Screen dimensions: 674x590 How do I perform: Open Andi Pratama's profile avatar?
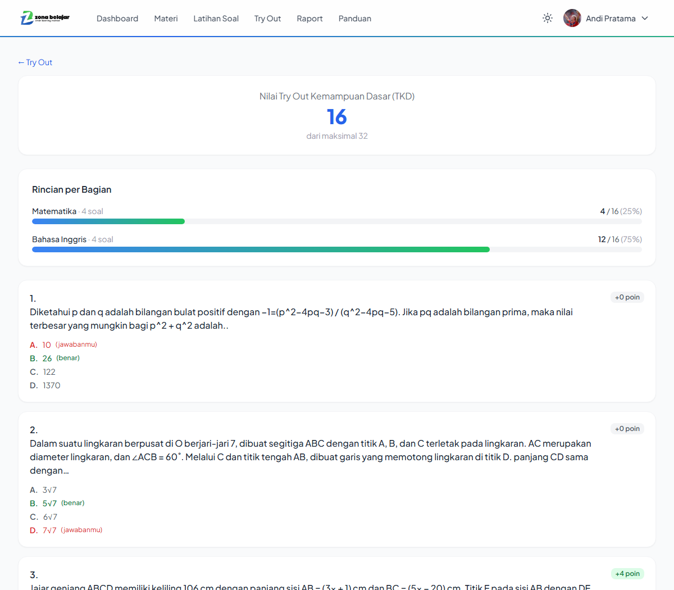pyautogui.click(x=572, y=18)
